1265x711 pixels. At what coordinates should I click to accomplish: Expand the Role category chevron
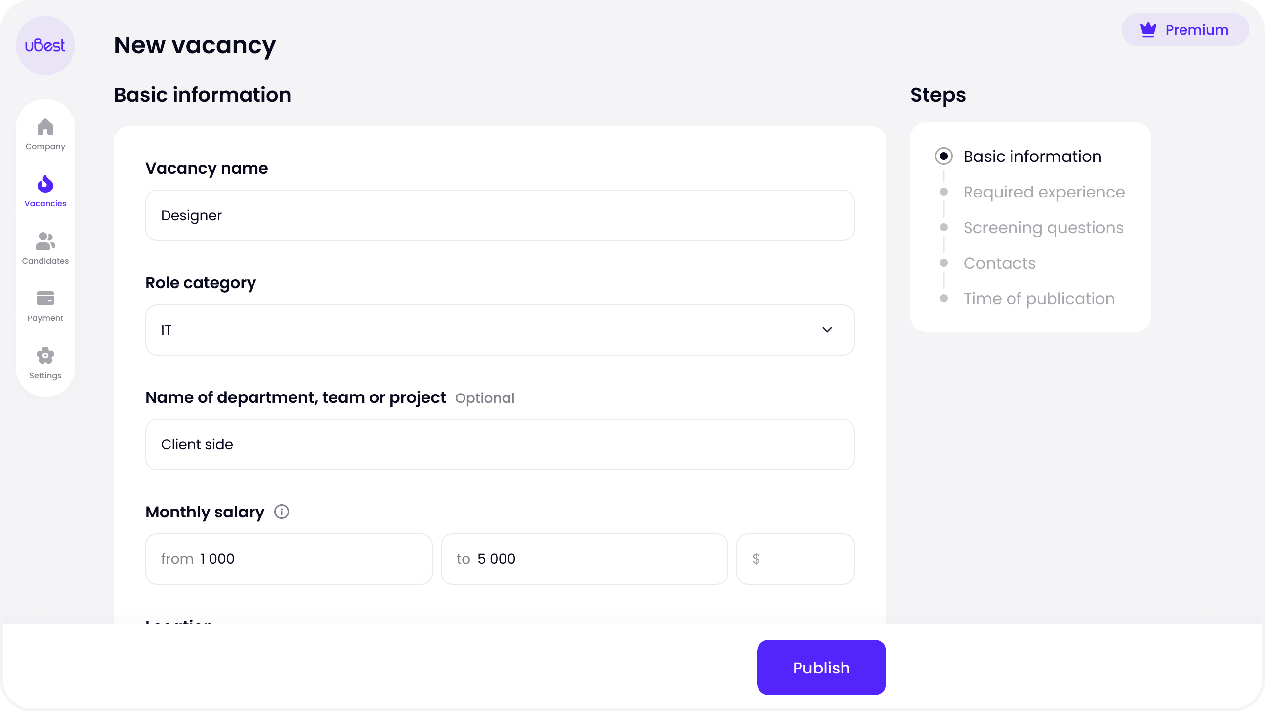tap(827, 330)
